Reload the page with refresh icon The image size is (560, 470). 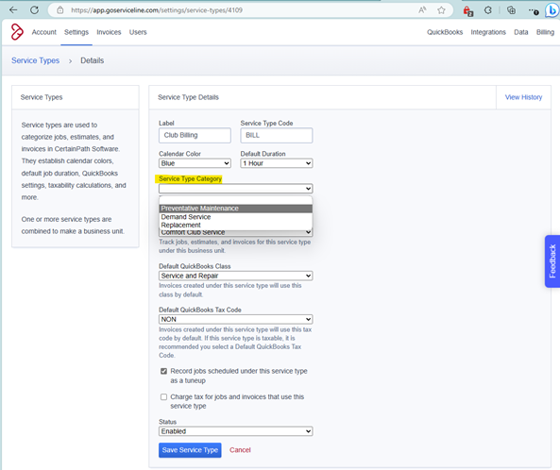(34, 10)
